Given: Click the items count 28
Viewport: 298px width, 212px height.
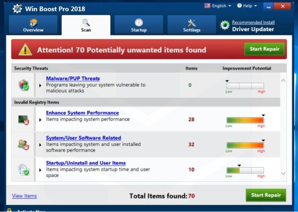Looking at the screenshot, I should tap(191, 119).
